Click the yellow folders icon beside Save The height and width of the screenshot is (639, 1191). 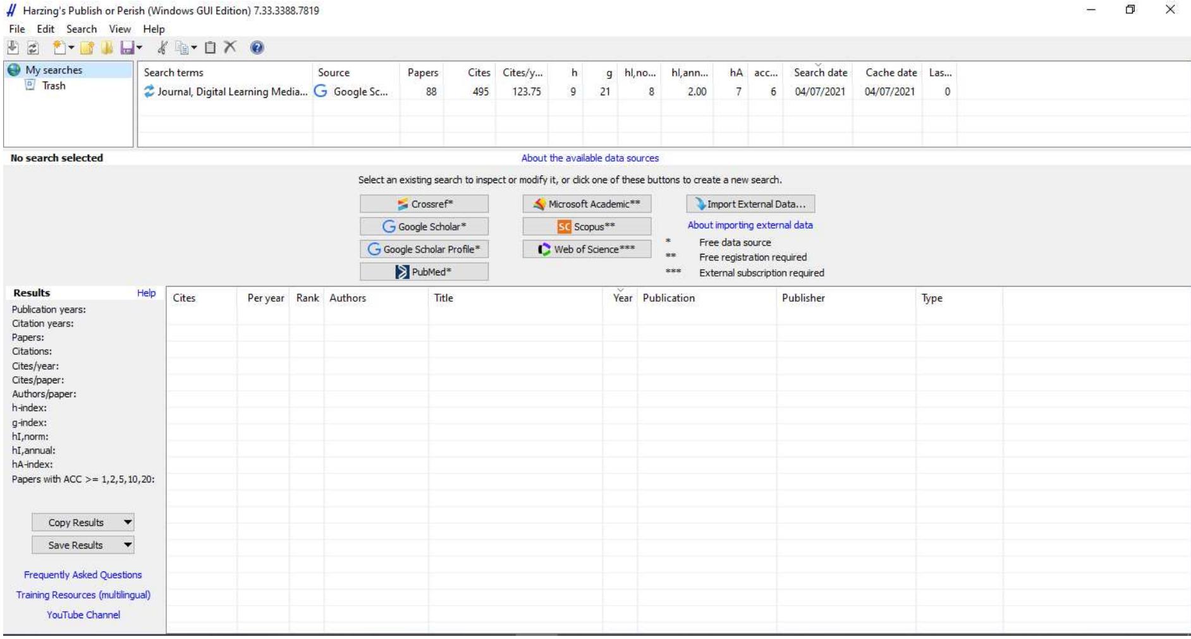pyautogui.click(x=107, y=47)
